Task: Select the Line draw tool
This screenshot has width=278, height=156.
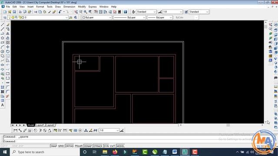Action: 3,25
